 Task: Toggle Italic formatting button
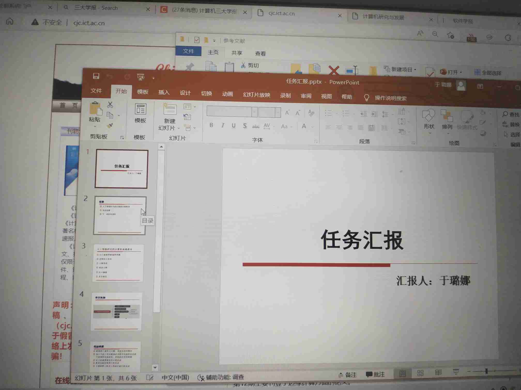[x=223, y=125]
